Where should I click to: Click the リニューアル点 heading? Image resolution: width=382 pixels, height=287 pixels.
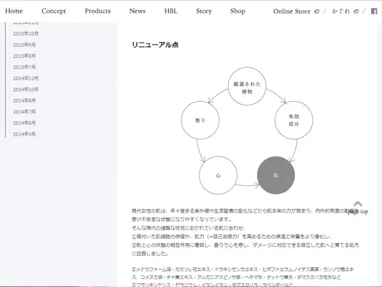155,45
